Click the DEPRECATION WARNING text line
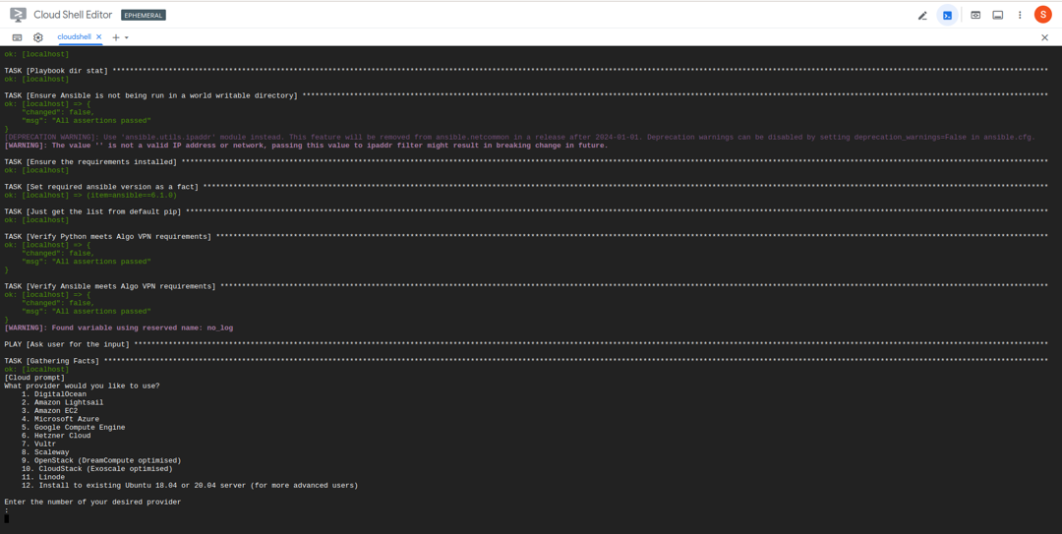1062x534 pixels. (x=519, y=137)
